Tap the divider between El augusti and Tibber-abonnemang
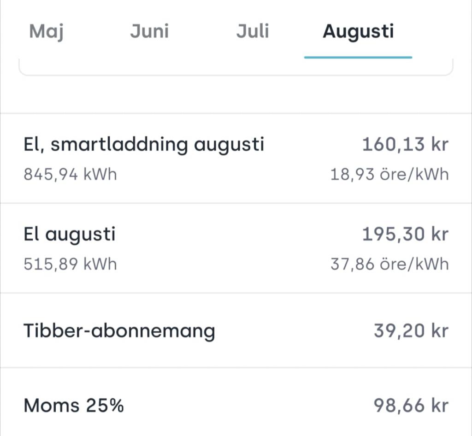The width and height of the screenshot is (472, 436). [x=236, y=293]
